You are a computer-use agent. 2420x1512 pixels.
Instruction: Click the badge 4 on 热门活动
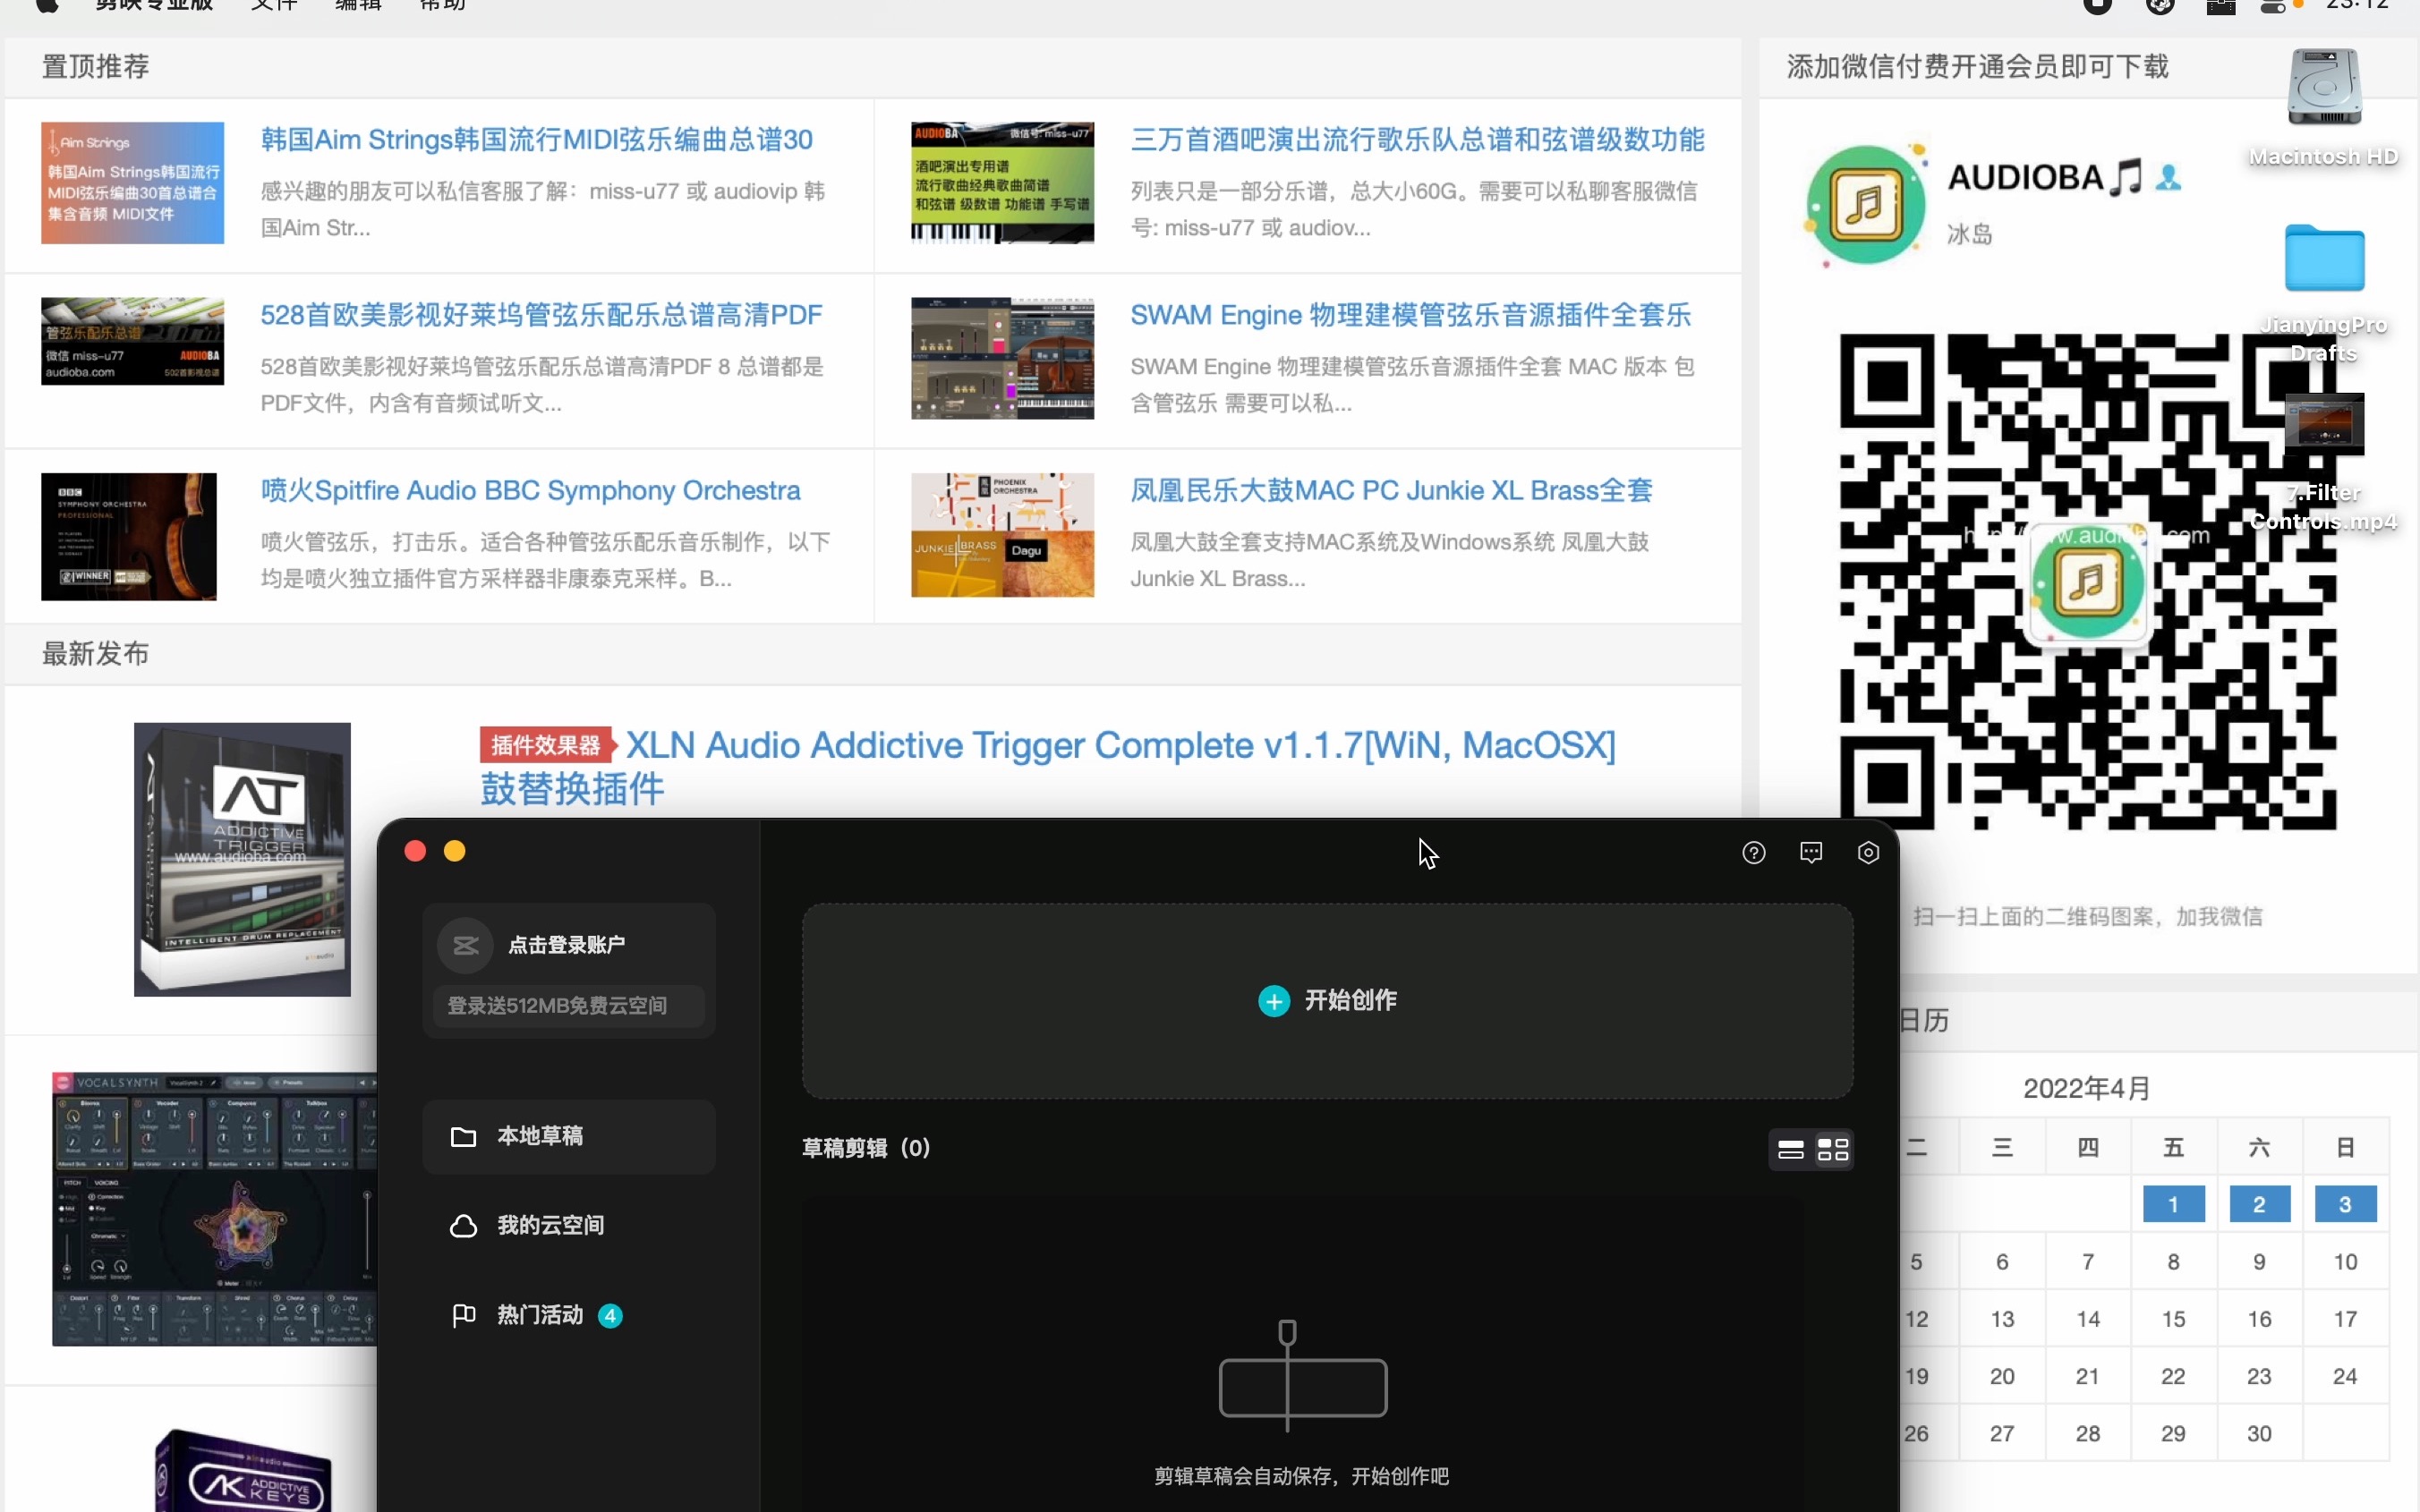[610, 1315]
